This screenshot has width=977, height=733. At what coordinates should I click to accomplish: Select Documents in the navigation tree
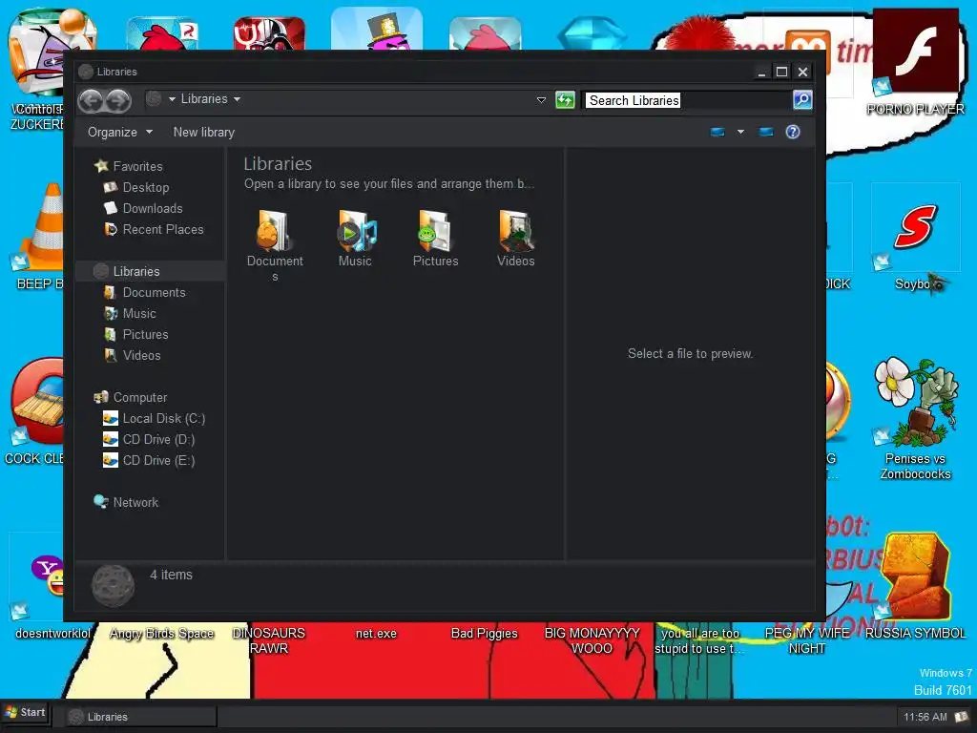pos(154,292)
